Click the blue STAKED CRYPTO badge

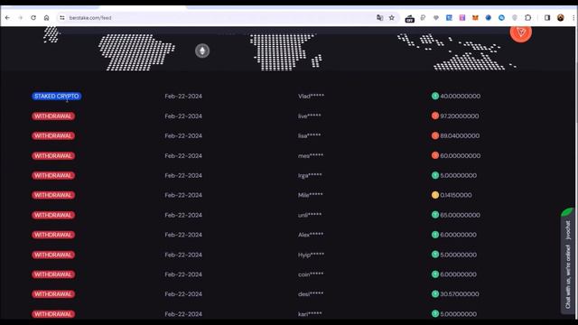click(56, 97)
